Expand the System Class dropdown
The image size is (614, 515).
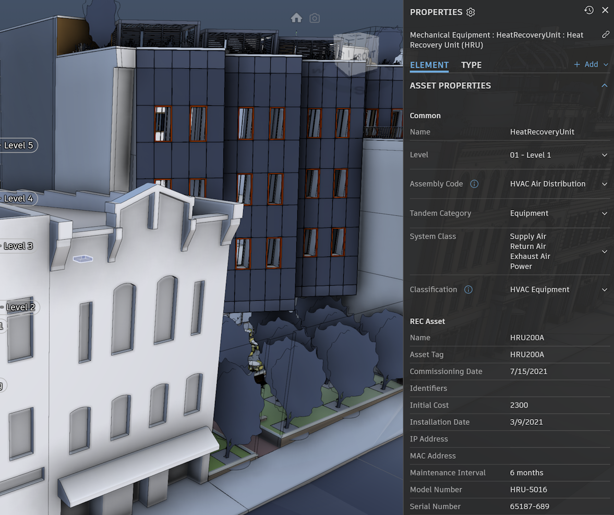point(605,252)
